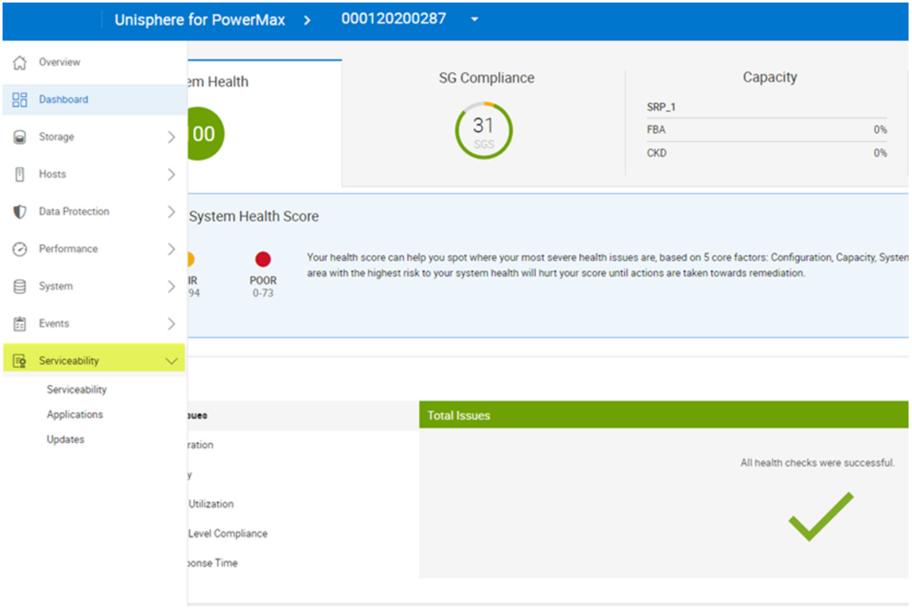This screenshot has width=912, height=608.
Task: Open the System menu item
Action: pos(94,286)
